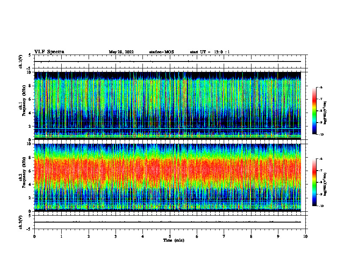
Task: Click time axis tick label "5"
Action: [170, 236]
